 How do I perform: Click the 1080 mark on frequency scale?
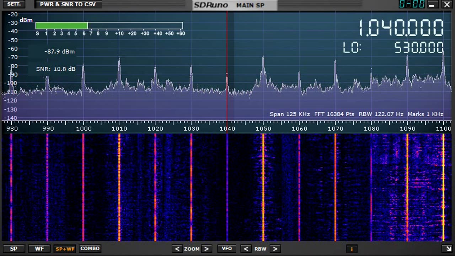pos(371,129)
